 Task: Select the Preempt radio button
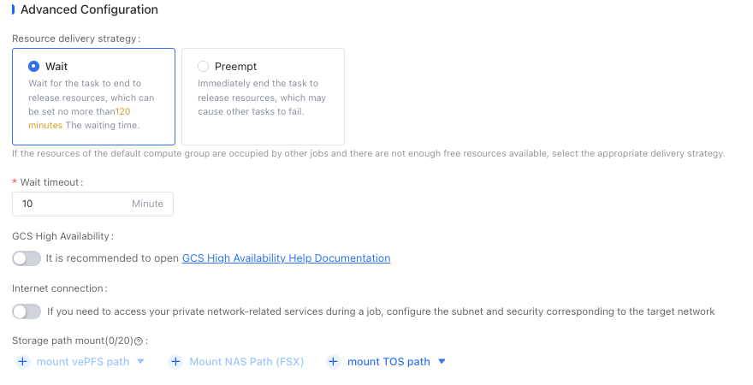click(x=203, y=66)
